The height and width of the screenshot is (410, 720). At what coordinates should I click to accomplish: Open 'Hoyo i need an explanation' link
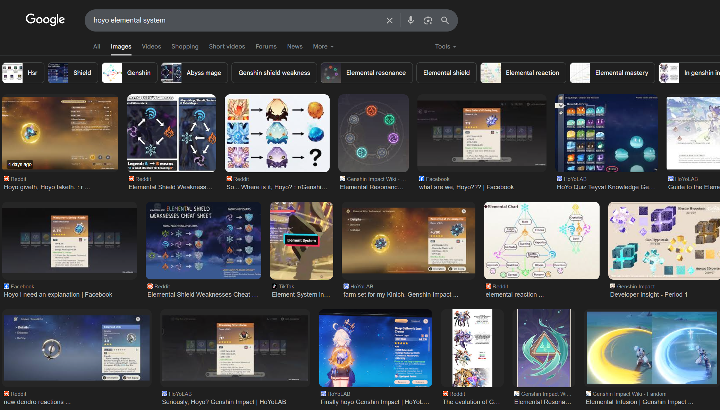tap(58, 295)
